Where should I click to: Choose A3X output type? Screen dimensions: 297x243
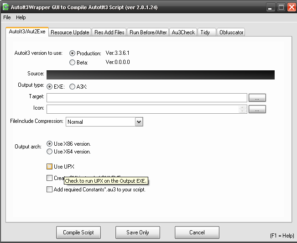(x=72, y=86)
